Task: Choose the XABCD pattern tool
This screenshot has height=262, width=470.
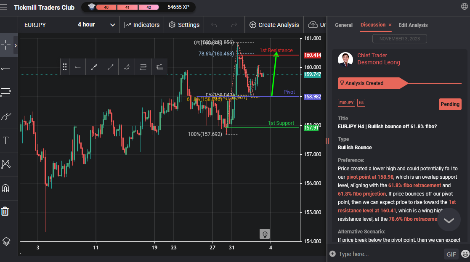Action: (x=6, y=164)
